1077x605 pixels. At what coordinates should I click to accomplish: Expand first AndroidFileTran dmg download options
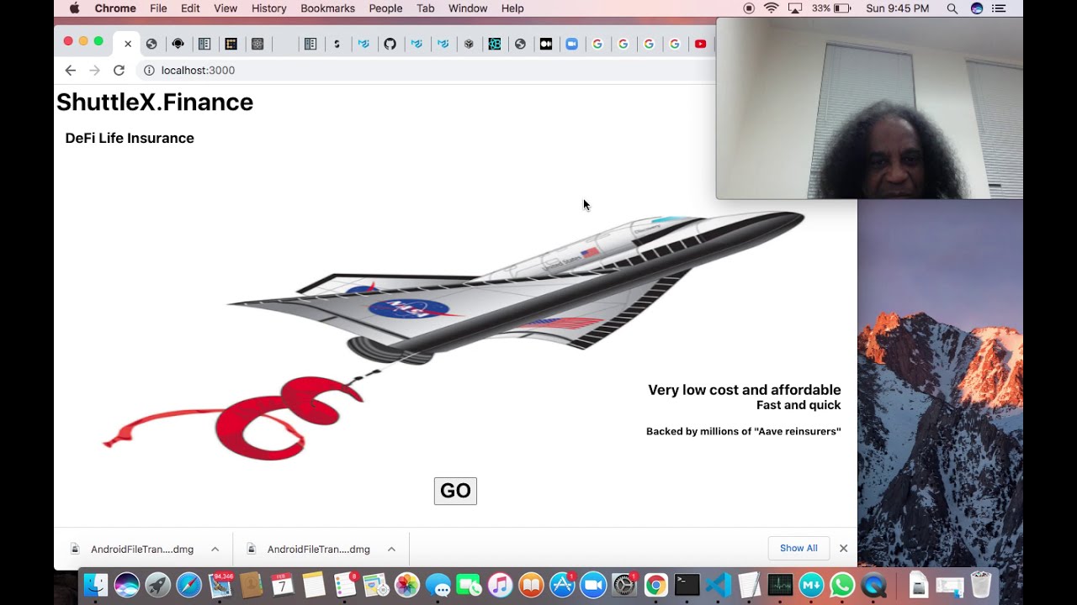[215, 550]
